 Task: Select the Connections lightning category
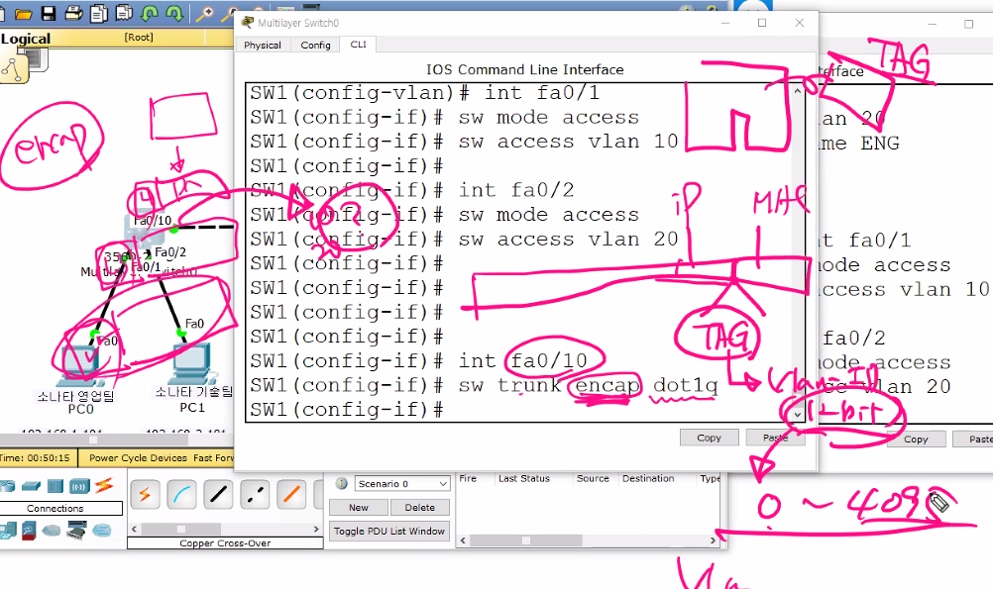coord(104,485)
